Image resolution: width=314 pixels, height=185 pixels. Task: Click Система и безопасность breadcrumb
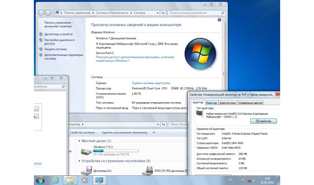pyautogui.click(x=112, y=13)
